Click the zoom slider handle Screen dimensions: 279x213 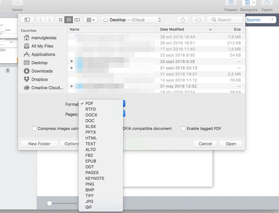tap(49, 203)
